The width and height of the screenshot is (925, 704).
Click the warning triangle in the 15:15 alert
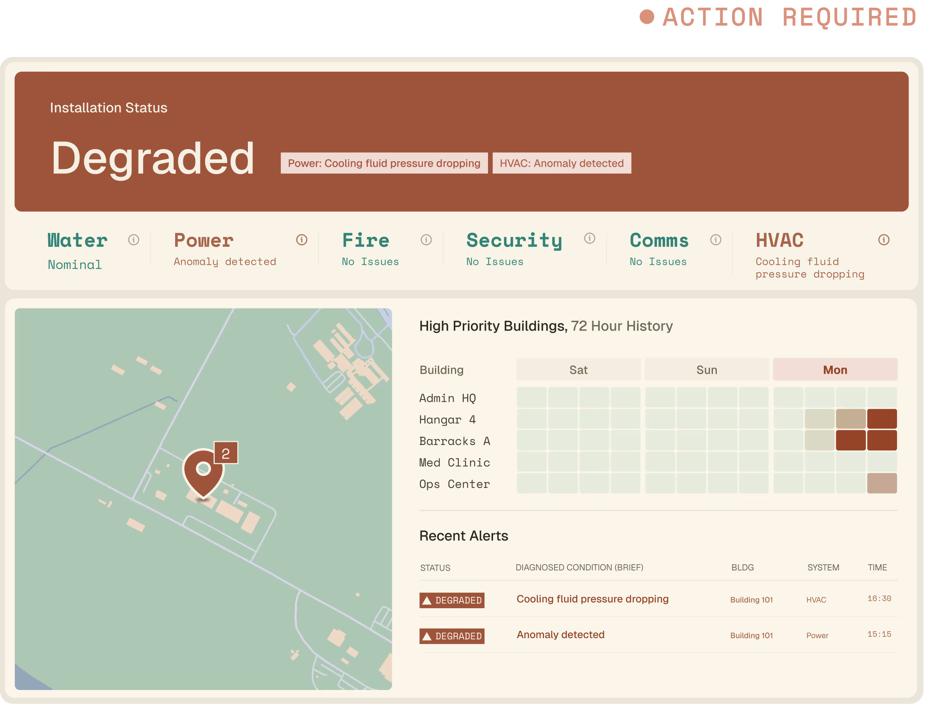[x=427, y=636]
